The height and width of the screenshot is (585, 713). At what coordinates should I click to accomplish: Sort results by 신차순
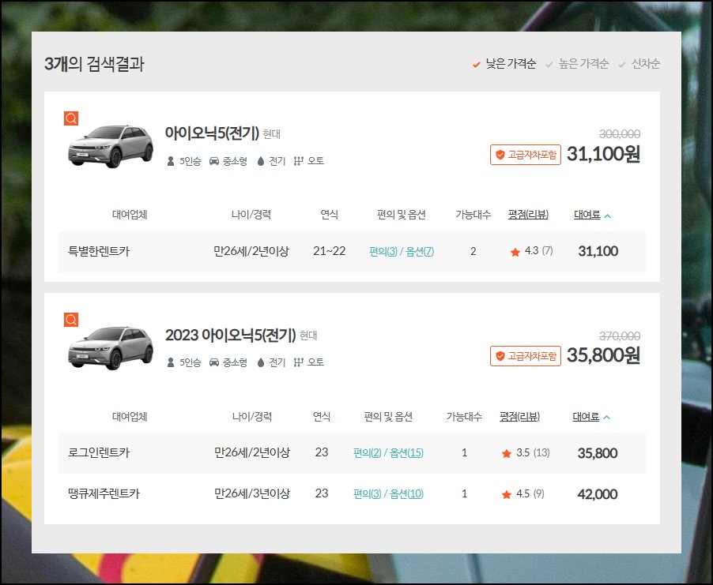click(639, 64)
